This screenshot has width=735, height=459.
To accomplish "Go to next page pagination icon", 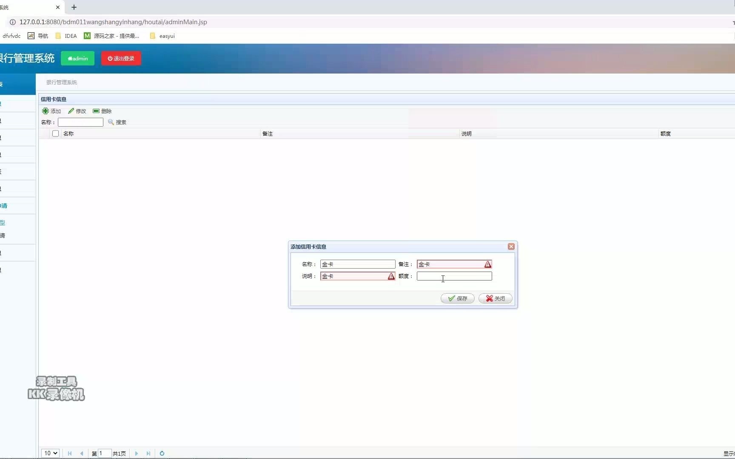I will [137, 453].
